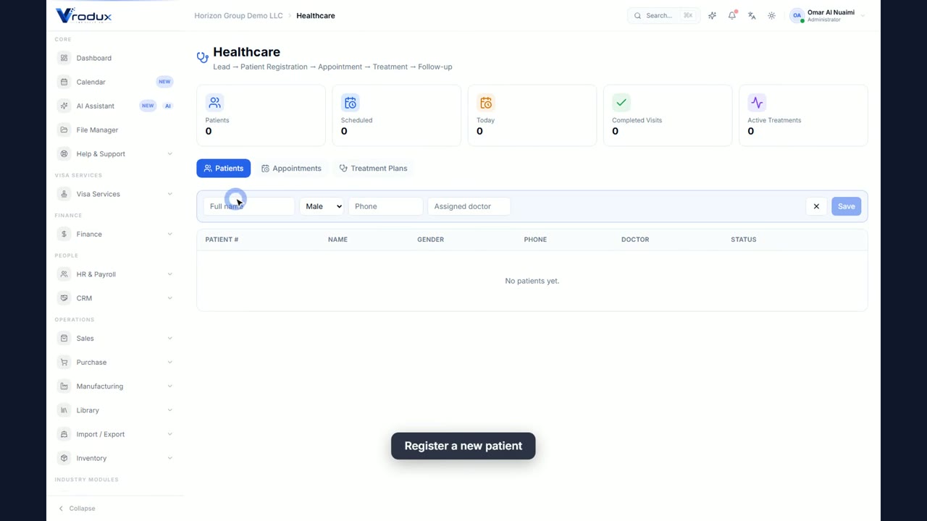Viewport: 927px width, 521px height.
Task: Open the Male gender dropdown
Action: 322,206
